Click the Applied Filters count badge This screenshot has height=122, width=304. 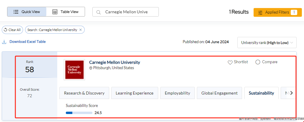pyautogui.click(x=294, y=12)
